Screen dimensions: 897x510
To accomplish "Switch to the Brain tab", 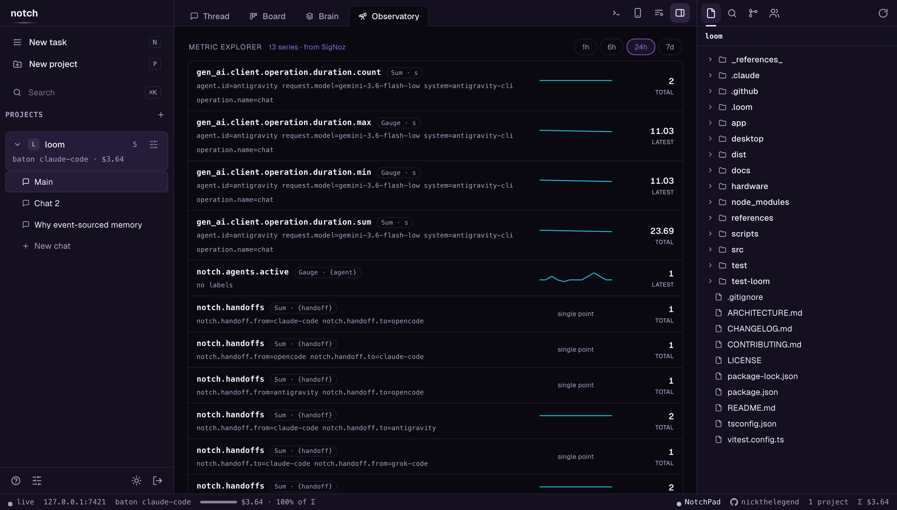I will (x=322, y=16).
